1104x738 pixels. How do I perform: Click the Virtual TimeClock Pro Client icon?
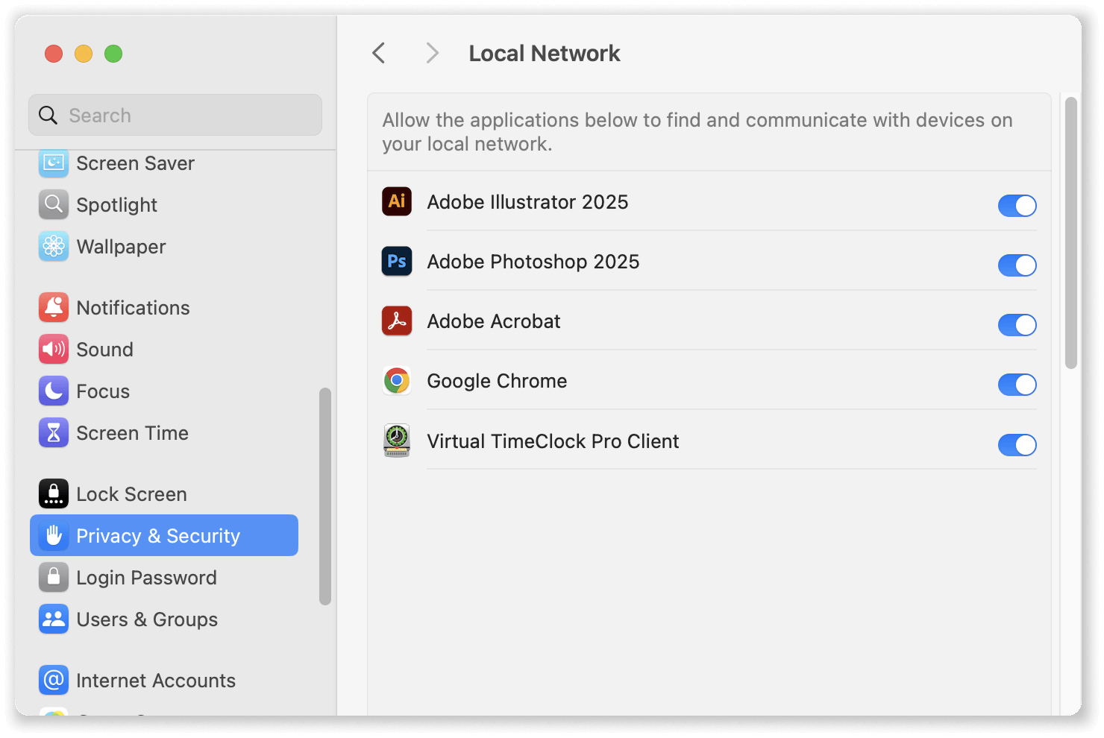pyautogui.click(x=397, y=441)
